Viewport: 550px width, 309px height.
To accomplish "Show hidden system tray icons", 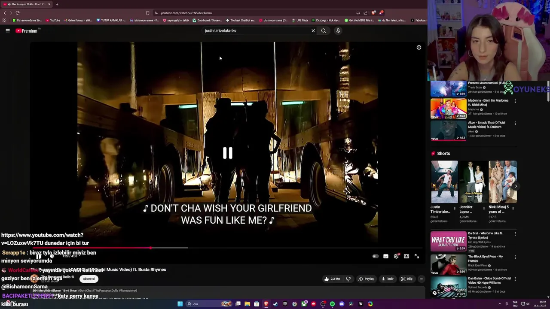I will pos(500,304).
